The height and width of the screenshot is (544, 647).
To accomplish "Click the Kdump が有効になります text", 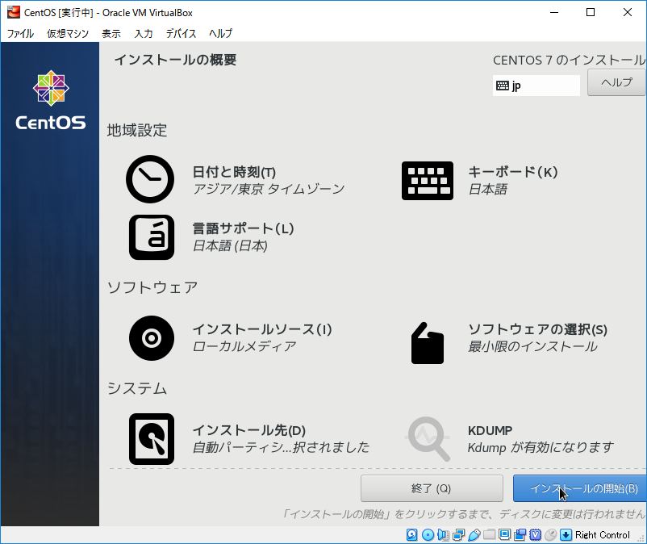I will click(x=541, y=447).
